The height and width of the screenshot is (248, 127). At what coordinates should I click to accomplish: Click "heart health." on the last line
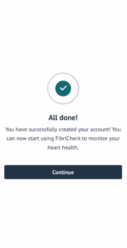click(63, 148)
